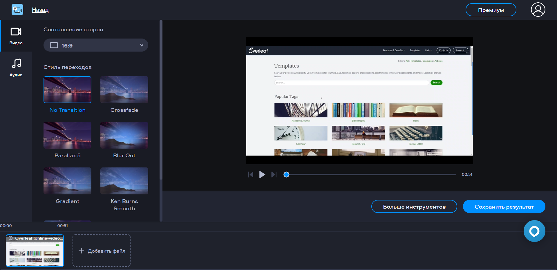Click the Премиум button
Image resolution: width=557 pixels, height=270 pixels.
click(491, 10)
